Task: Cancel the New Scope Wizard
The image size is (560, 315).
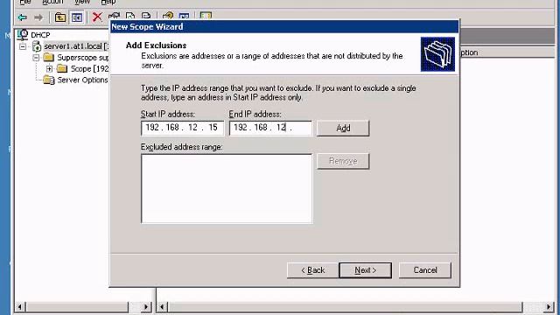Action: [425, 270]
